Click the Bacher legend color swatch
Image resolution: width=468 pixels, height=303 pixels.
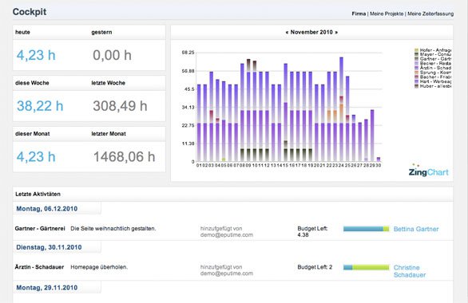click(416, 77)
